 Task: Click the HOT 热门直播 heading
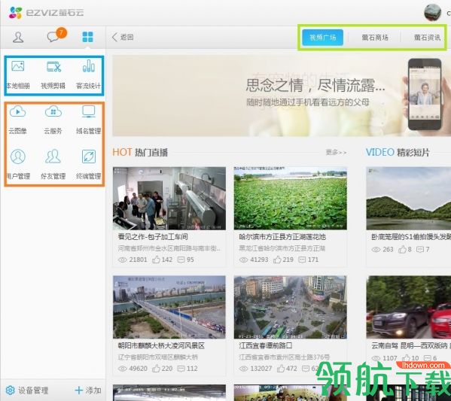(140, 152)
